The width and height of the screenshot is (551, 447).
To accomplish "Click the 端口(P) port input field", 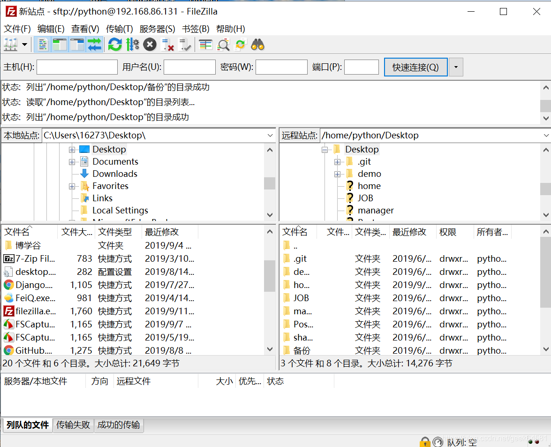I will pos(361,67).
